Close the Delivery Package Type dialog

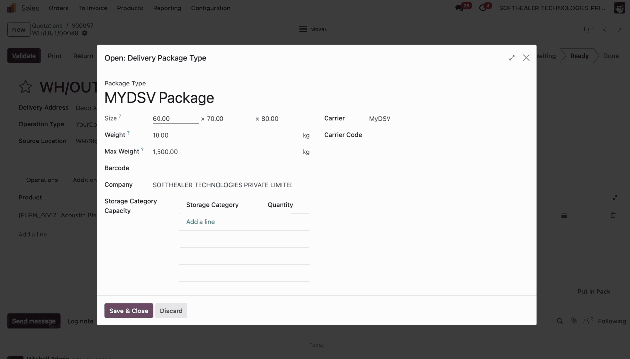click(x=526, y=58)
